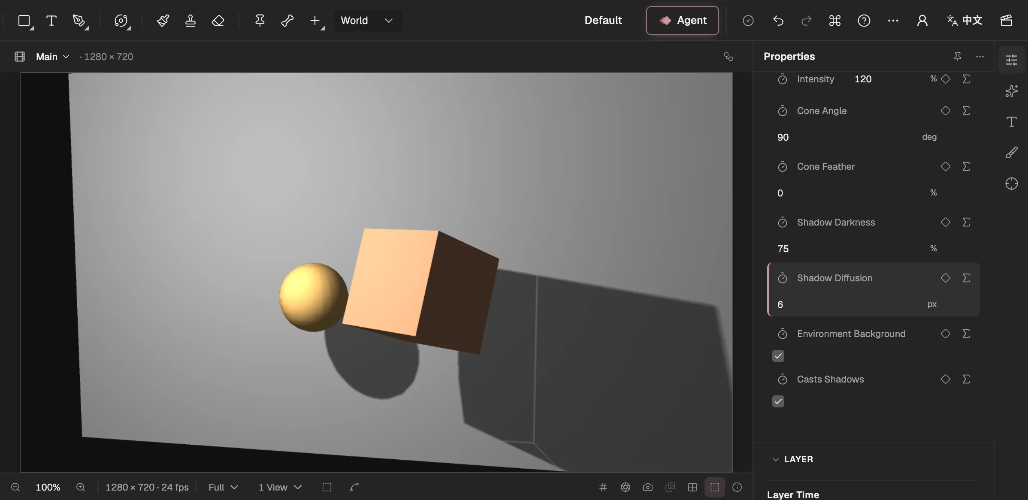Open keyboard shortcuts command icon
1028x500 pixels.
pos(835,21)
